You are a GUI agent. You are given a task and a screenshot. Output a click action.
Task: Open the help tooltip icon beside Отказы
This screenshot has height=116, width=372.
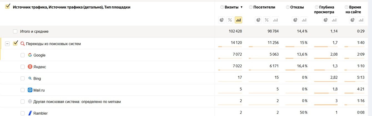pyautogui.click(x=288, y=7)
